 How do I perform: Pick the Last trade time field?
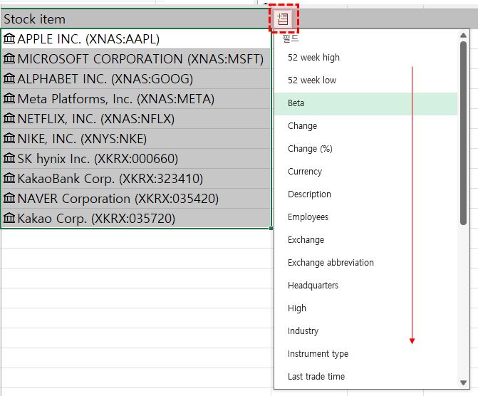point(366,377)
